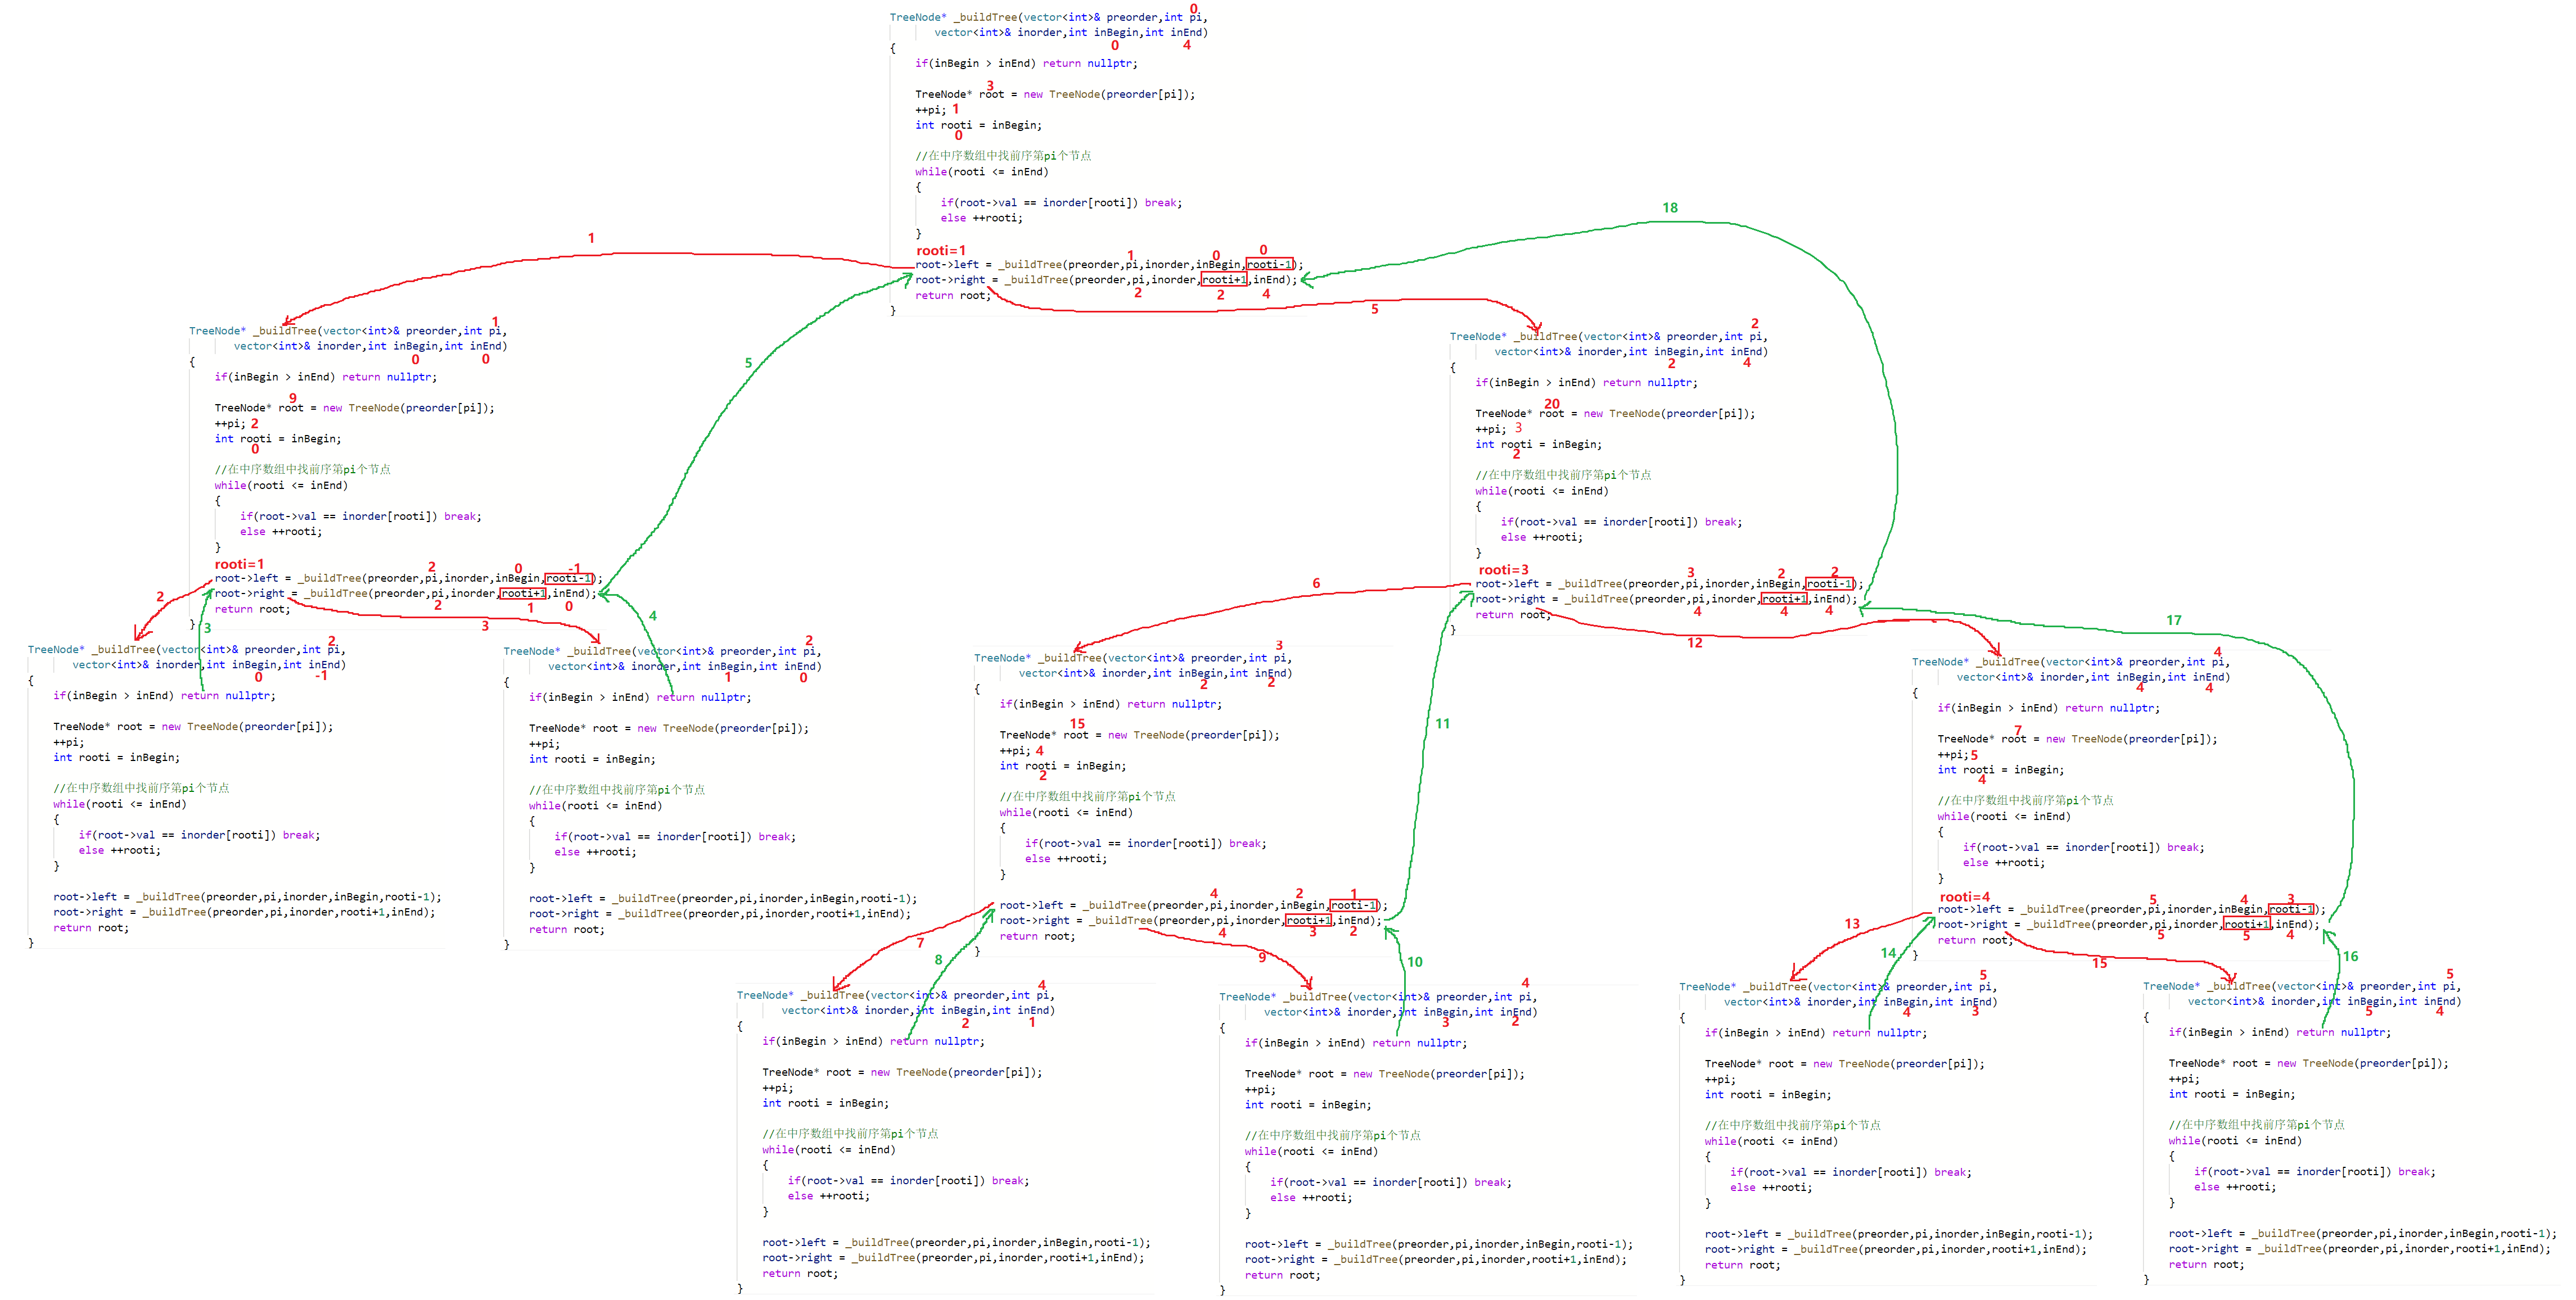
Task: Click the red 'rooti=3' annotation
Action: point(1503,569)
